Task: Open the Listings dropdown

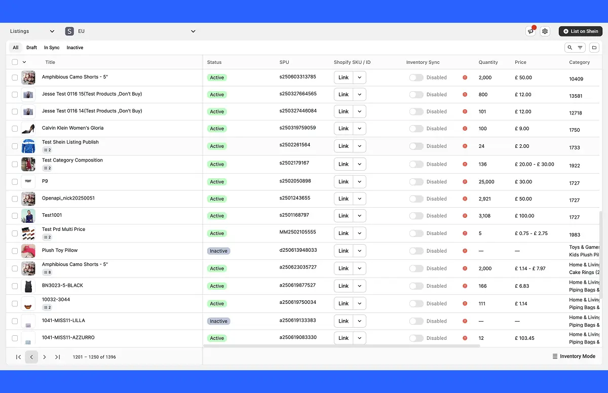Action: 32,31
